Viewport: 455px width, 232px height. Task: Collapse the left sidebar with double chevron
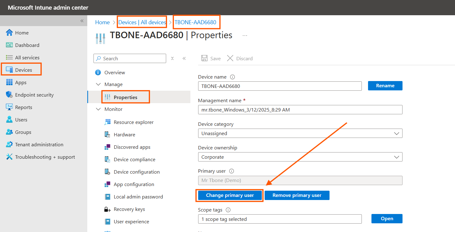[x=82, y=21]
